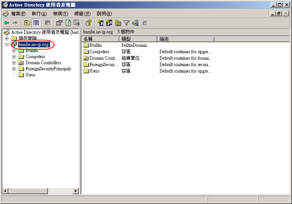Image resolution: width=292 pixels, height=204 pixels.
Task: Click the Refresh toolbar icon
Action: point(68,23)
